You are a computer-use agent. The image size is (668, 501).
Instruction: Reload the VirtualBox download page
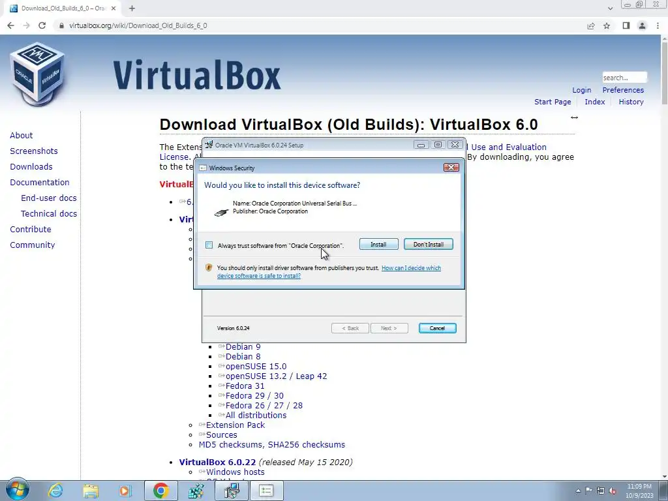tap(42, 25)
